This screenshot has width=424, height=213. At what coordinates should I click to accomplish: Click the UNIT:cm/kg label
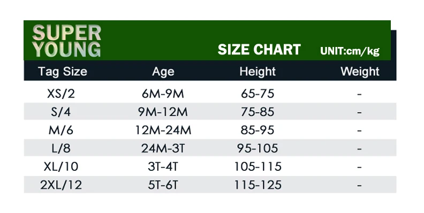tap(350, 51)
